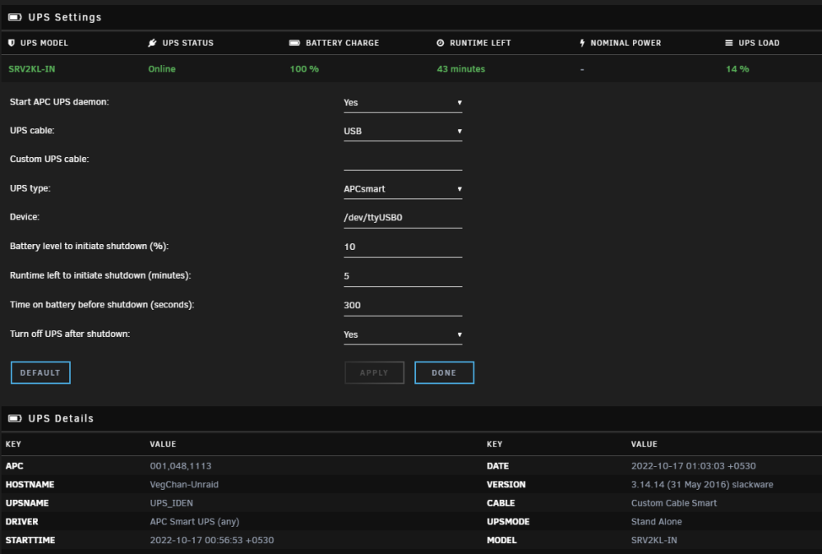
Task: Click the APPLY button
Action: [x=374, y=372]
